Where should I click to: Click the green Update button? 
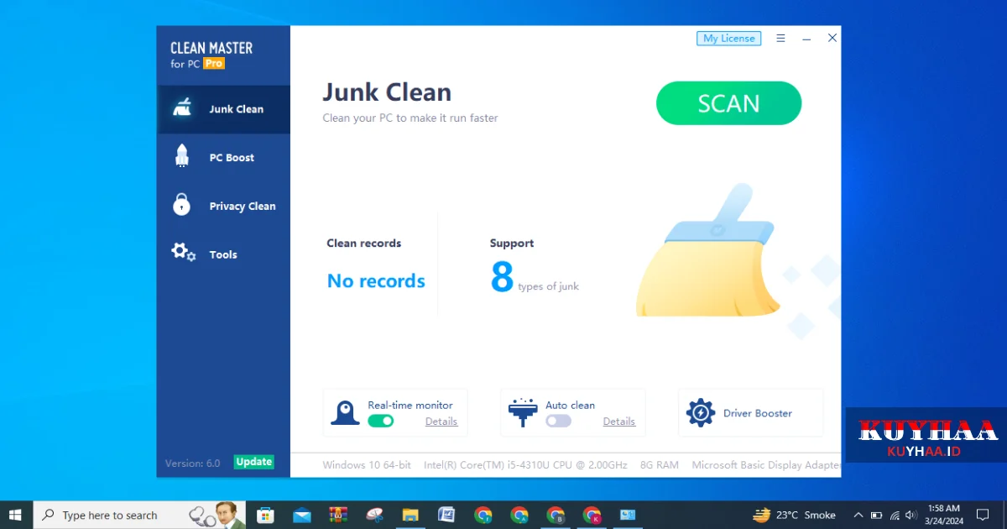click(253, 462)
